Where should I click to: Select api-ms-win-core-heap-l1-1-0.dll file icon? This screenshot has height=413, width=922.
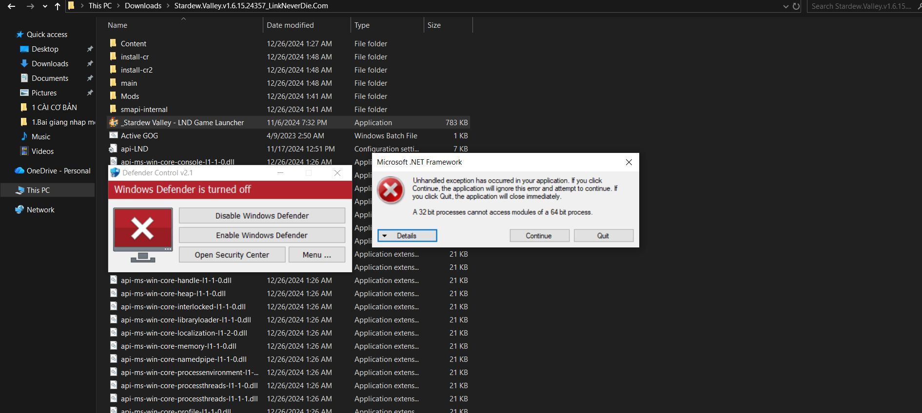[114, 293]
